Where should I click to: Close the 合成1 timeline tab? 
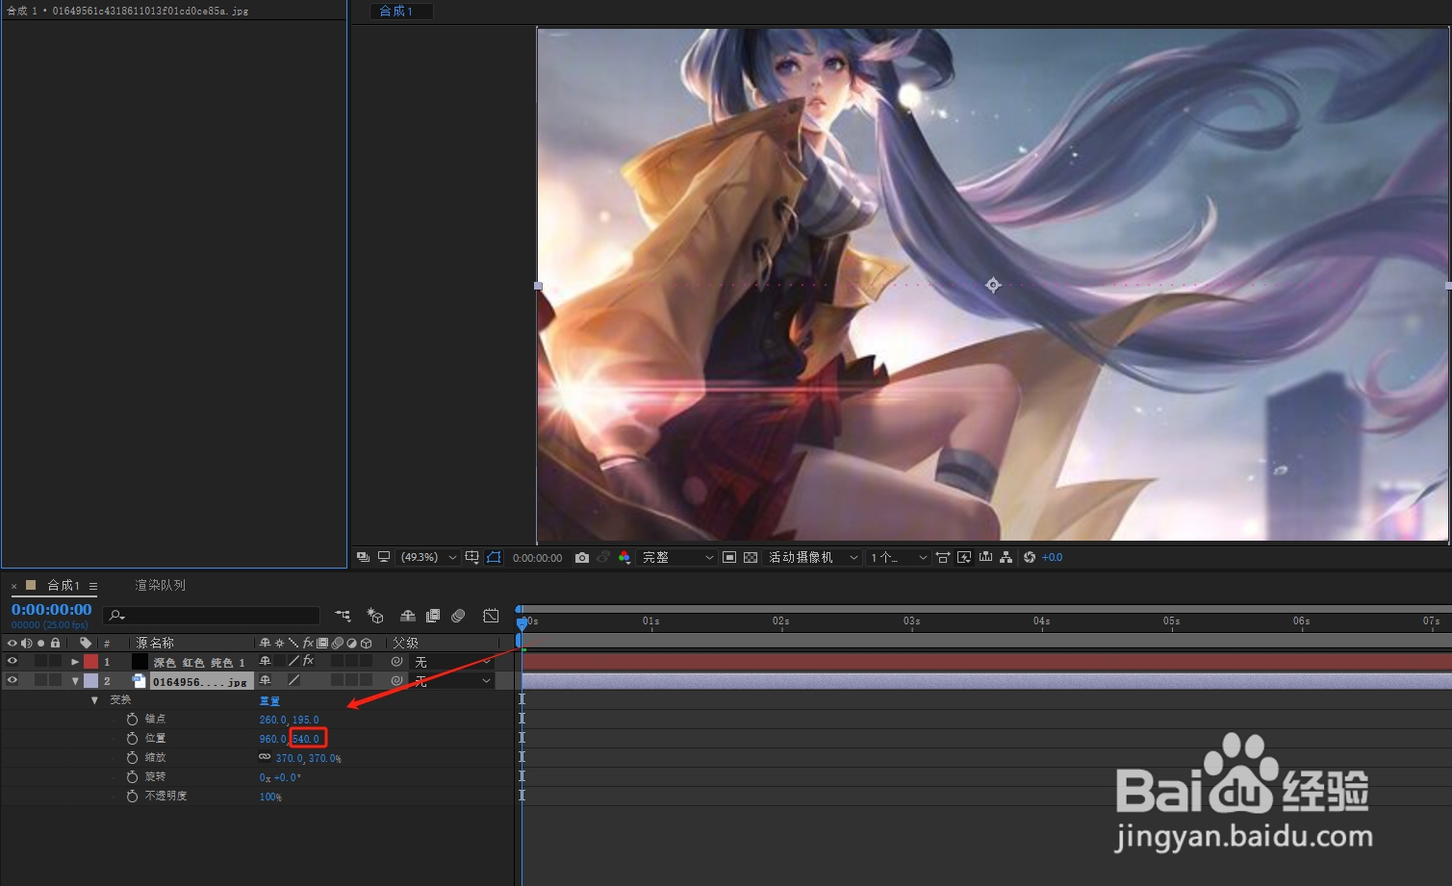pyautogui.click(x=14, y=586)
